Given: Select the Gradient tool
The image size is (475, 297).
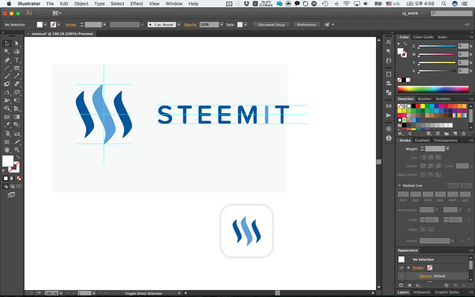Looking at the screenshot, I should [x=17, y=117].
